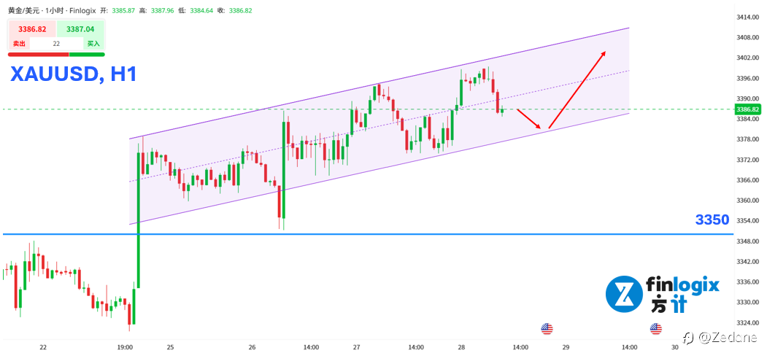Click the lot size field showing 22

[x=56, y=44]
